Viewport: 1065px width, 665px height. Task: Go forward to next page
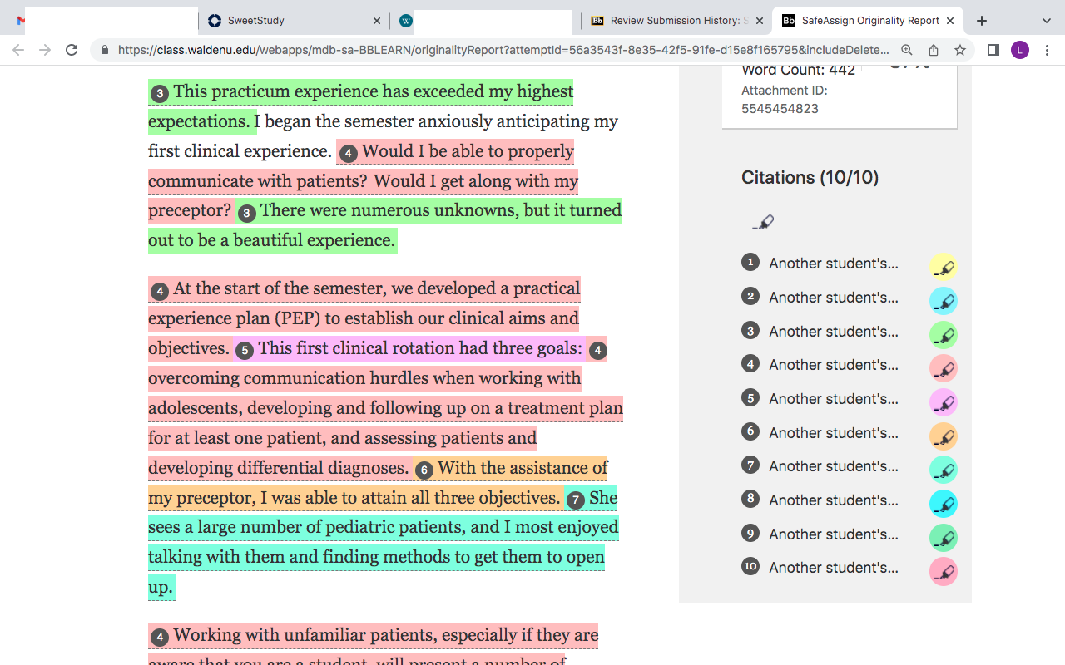tap(45, 50)
